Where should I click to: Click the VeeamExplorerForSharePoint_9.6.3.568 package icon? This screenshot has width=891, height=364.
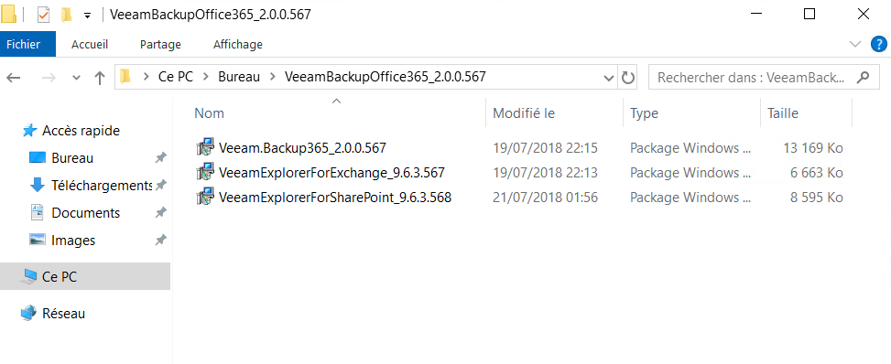pyautogui.click(x=204, y=198)
